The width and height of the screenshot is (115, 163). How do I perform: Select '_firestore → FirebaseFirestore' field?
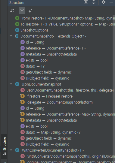[46, 96]
